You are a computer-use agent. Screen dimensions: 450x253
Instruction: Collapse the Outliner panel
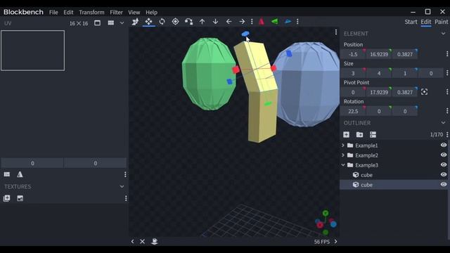point(444,123)
